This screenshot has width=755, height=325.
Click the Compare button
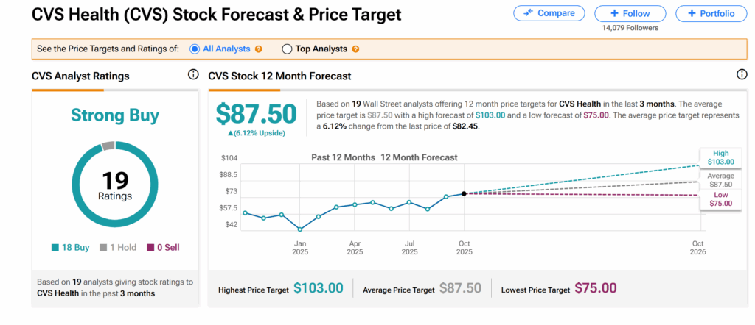coord(549,13)
